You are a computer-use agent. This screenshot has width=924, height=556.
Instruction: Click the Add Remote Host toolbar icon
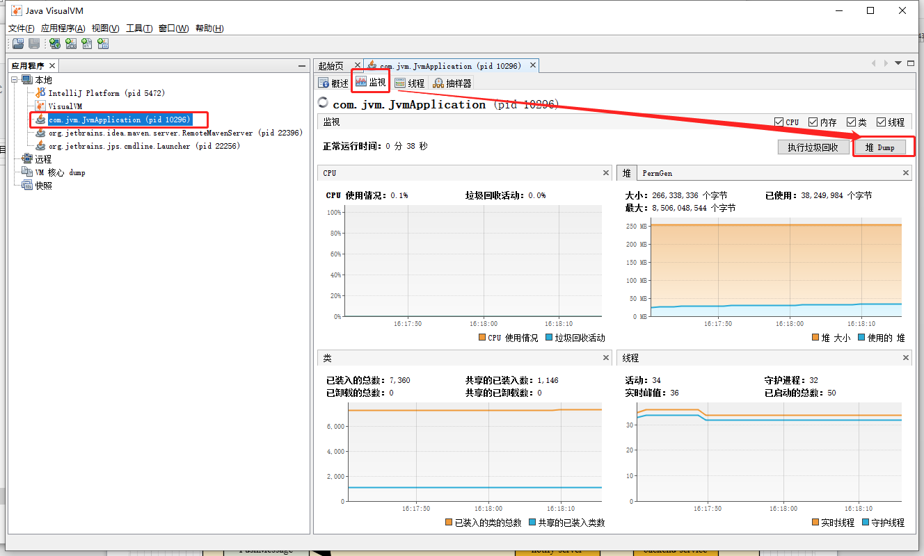point(54,44)
